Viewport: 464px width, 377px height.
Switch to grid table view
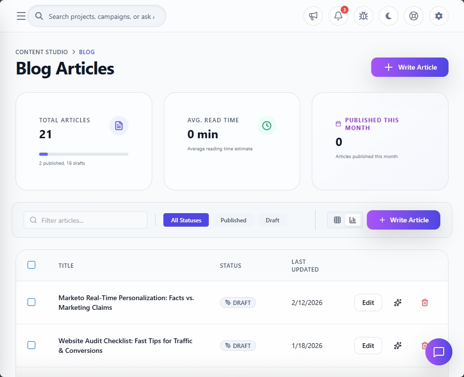pyautogui.click(x=337, y=220)
